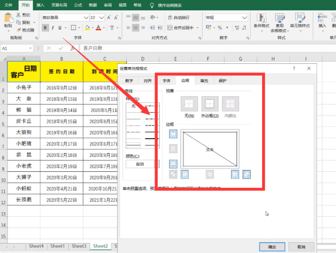Click the decrease indent icon
This screenshot has width=336, height=253.
(x=152, y=27)
